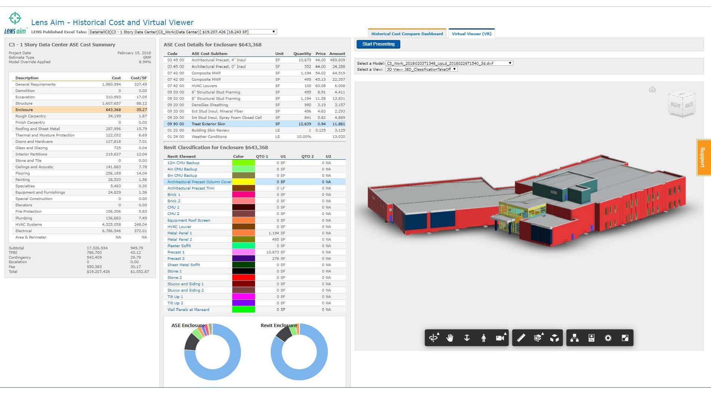This screenshot has width=711, height=394.
Task: Select the Building Skin Review row
Action: click(x=255, y=130)
